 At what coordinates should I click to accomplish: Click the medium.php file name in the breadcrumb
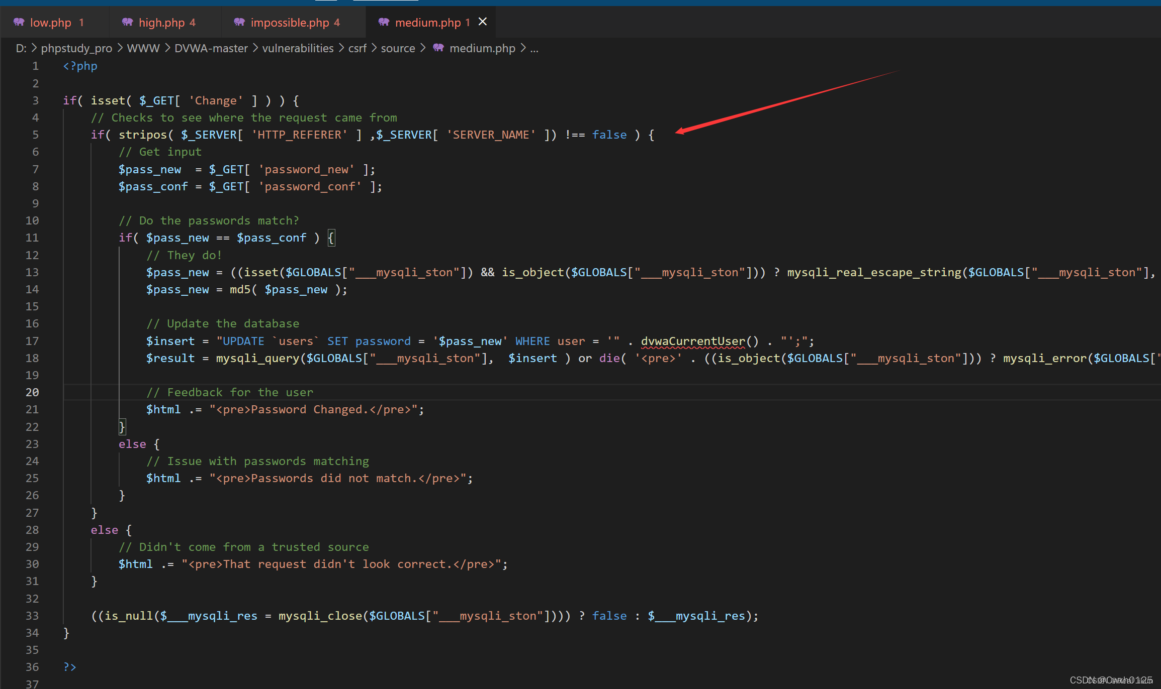(482, 48)
